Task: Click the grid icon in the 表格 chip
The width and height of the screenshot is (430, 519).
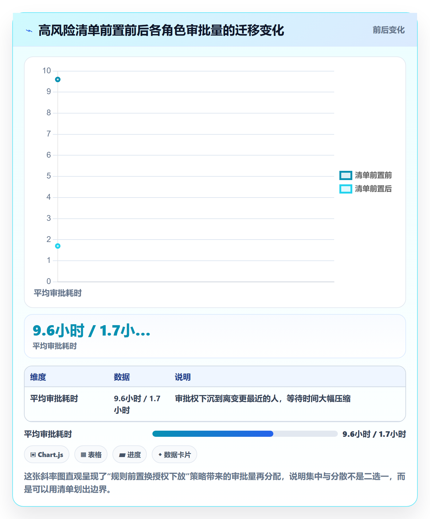Action: click(83, 455)
